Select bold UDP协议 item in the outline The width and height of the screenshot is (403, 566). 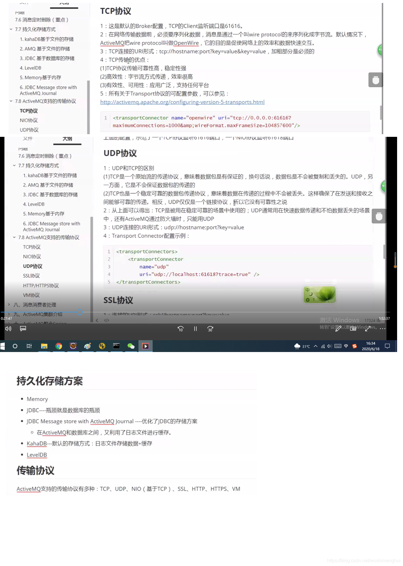[x=32, y=266]
